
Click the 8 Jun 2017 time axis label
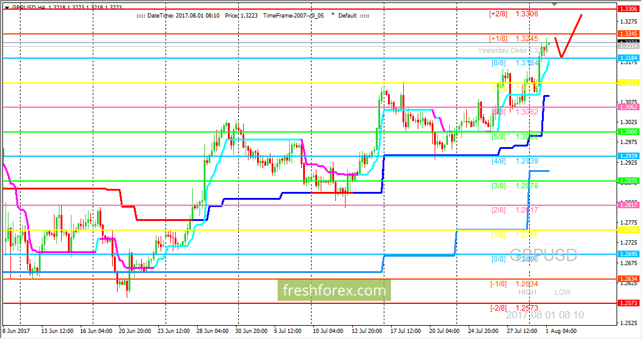(16, 331)
